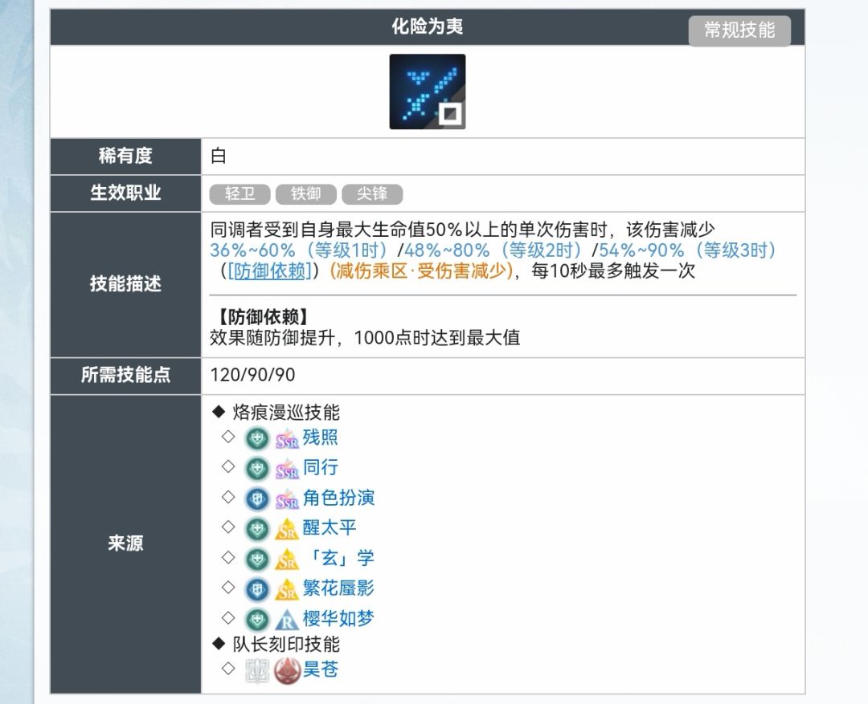
Task: Select the 尖锋 class tag
Action: click(372, 193)
